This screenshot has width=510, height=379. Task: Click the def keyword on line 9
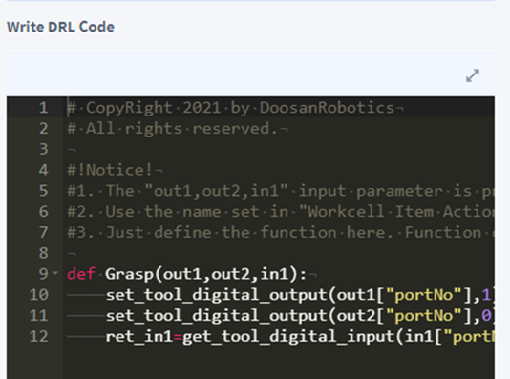80,274
